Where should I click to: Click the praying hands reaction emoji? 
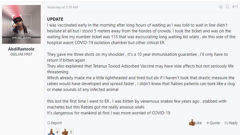pyautogui.click(x=51, y=132)
